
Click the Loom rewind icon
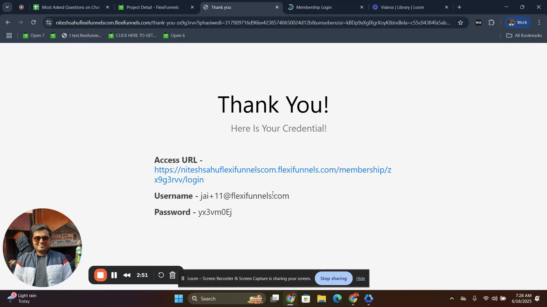[127, 275]
